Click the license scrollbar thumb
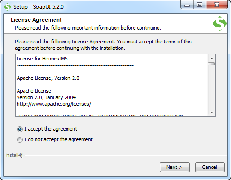The height and width of the screenshot is (180, 231). (211, 64)
